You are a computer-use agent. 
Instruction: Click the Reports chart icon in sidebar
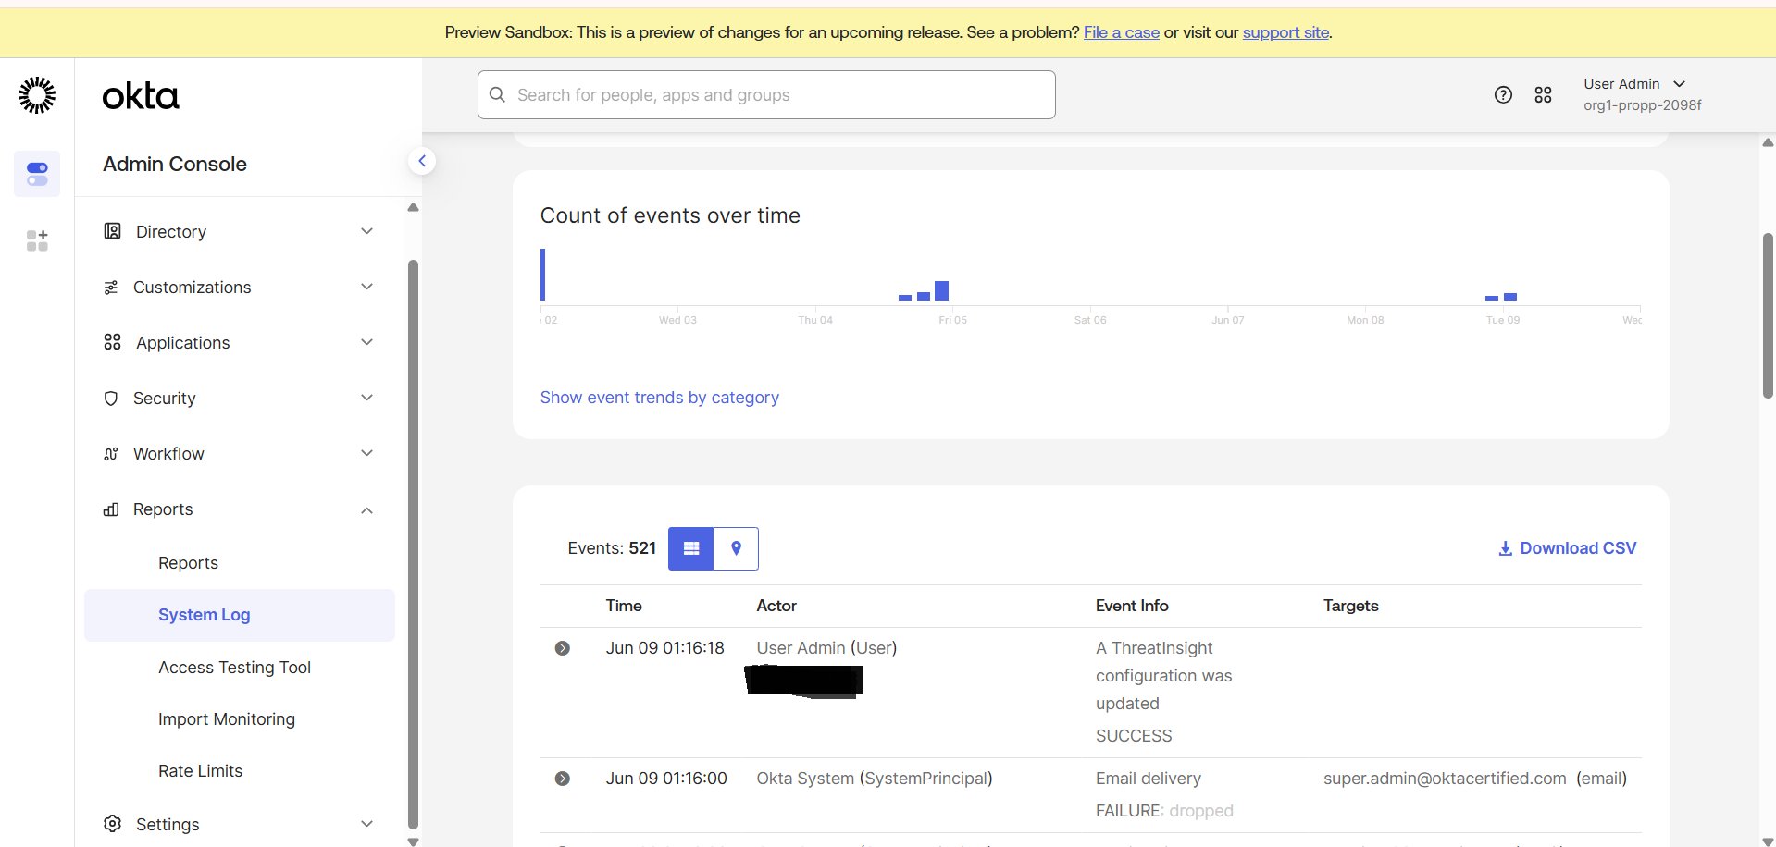pos(111,509)
